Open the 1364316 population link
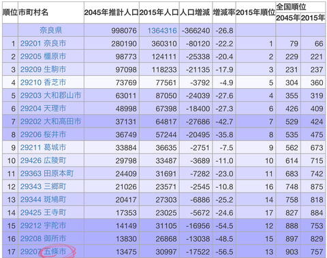327x258 pixels. point(162,31)
